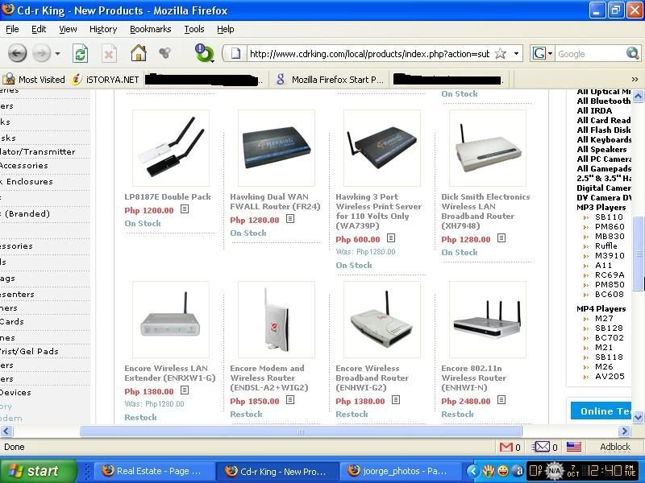Open the address bar URL history dropdown
This screenshot has width=645, height=483.
516,53
